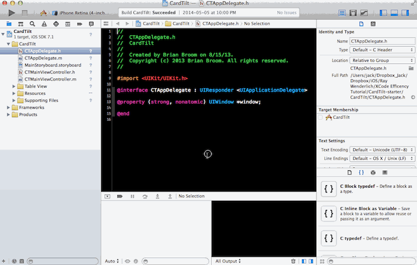Collapse the CardTilt group folder
Screen dimensions: 417x265
[x=8, y=44]
